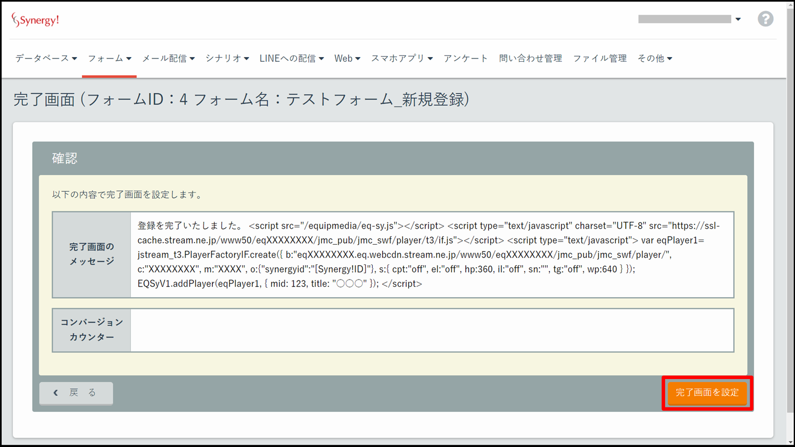Expand the スマホアプリ menu
795x447 pixels.
[x=401, y=59]
